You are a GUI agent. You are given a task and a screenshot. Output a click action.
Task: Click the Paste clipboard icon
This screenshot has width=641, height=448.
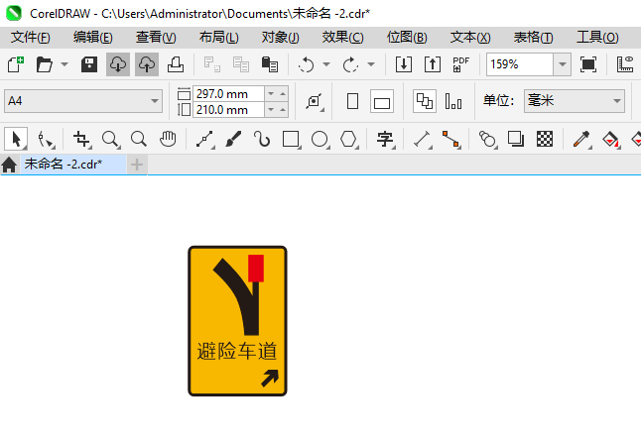[270, 64]
